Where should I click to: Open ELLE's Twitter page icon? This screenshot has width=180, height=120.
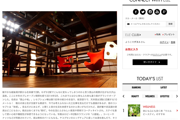[x=143, y=12]
